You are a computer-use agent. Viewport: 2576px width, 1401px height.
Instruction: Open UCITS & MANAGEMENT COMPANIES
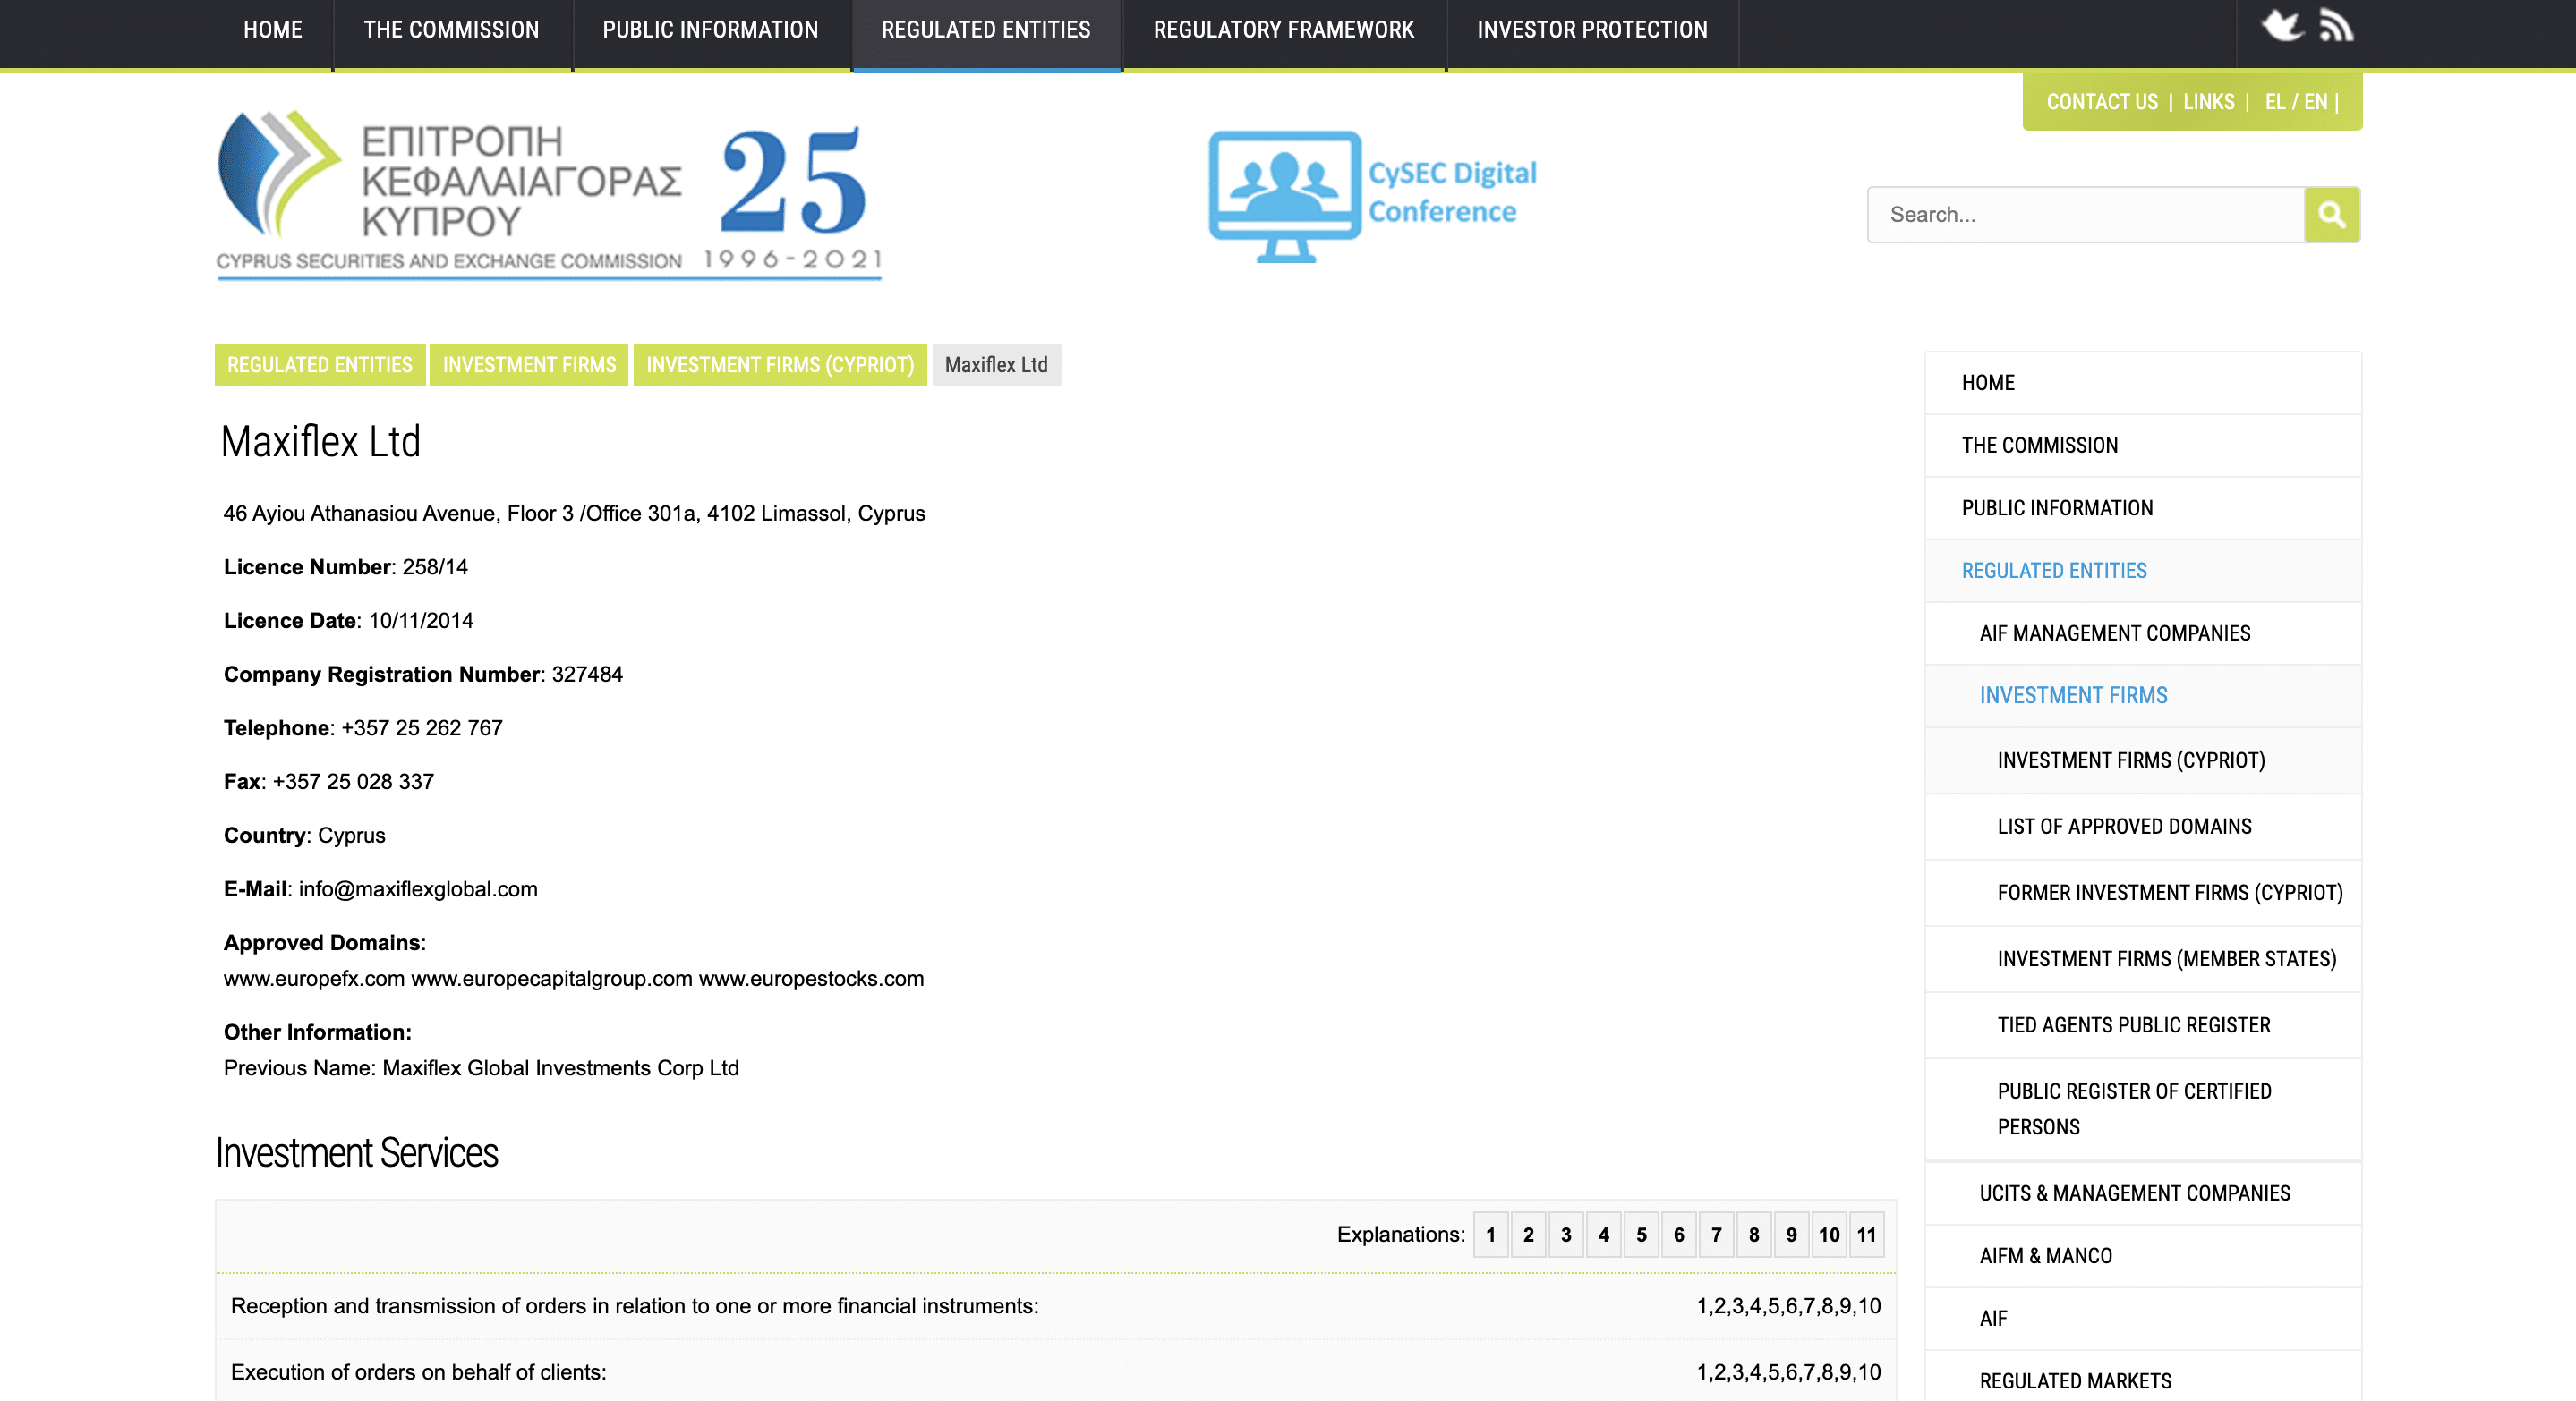pos(2143,1193)
